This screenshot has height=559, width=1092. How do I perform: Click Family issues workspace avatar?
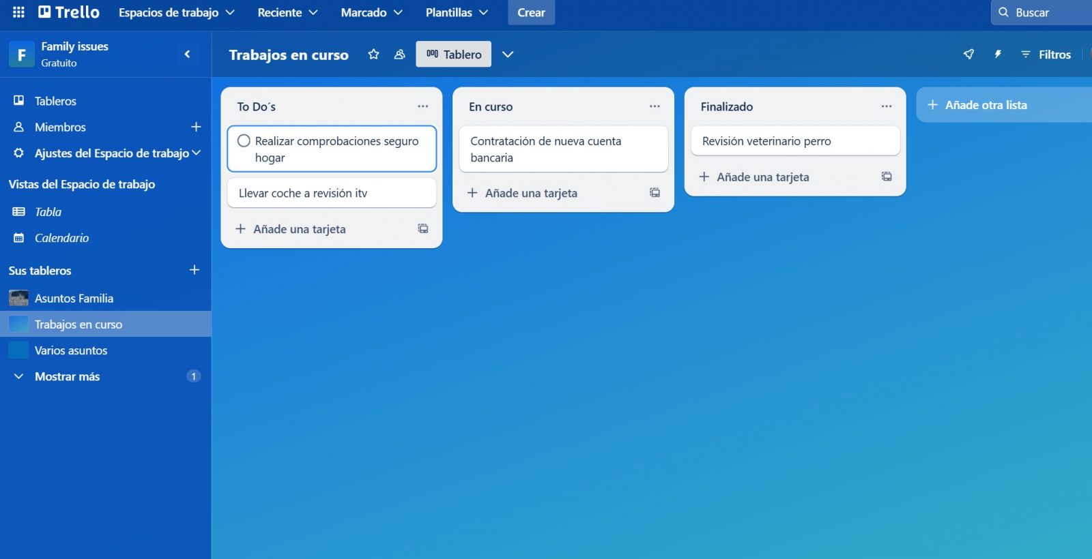(x=21, y=54)
